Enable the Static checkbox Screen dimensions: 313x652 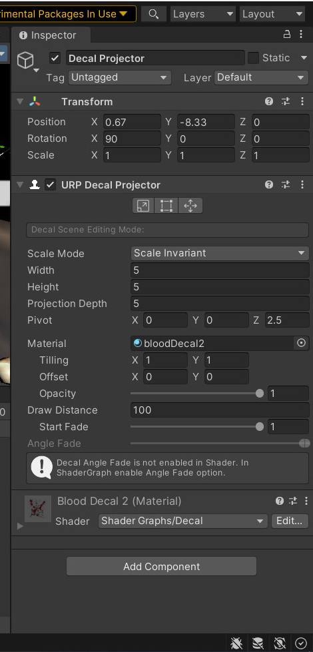click(x=253, y=58)
